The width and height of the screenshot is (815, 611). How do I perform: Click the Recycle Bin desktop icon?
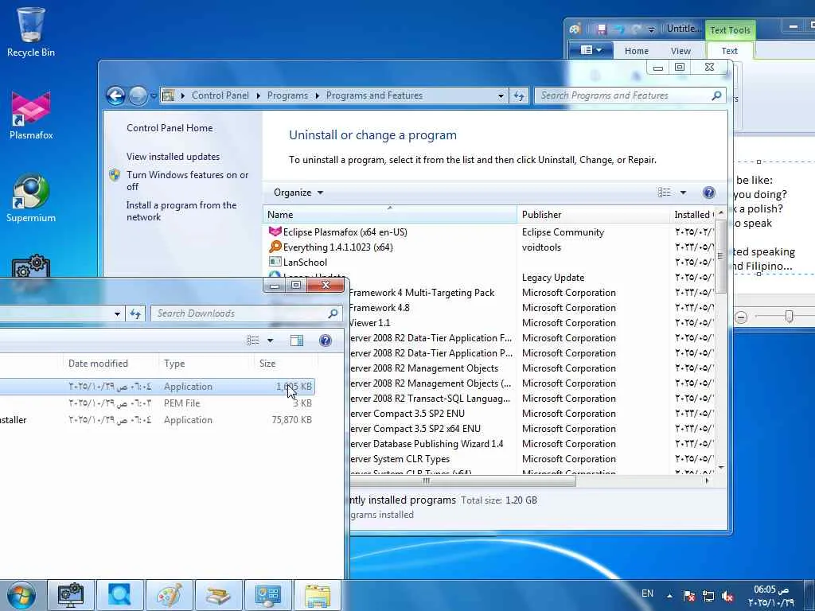[x=31, y=32]
